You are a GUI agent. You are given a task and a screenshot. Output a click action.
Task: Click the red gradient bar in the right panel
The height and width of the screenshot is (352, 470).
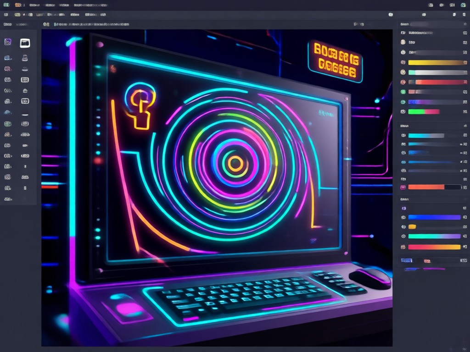pos(437,82)
